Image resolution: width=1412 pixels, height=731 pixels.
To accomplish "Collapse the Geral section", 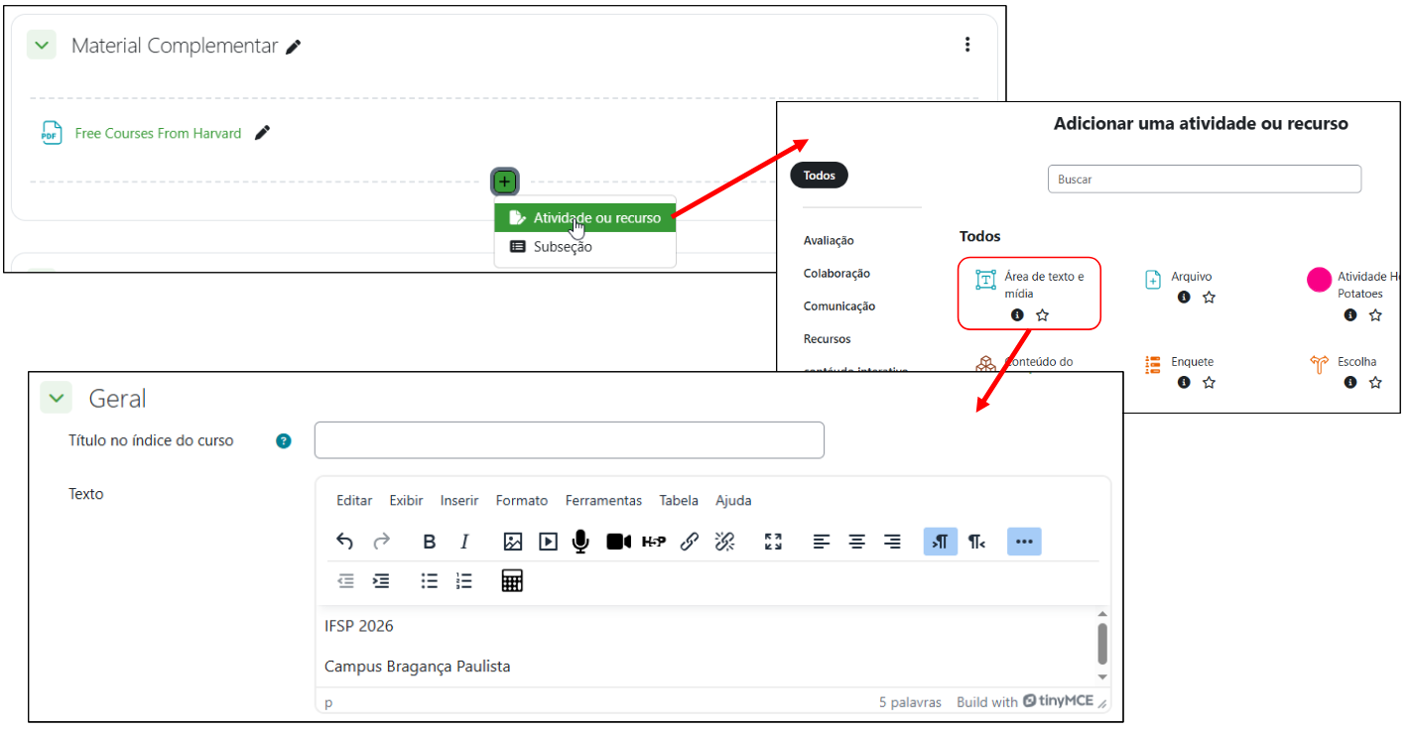I will pos(56,399).
